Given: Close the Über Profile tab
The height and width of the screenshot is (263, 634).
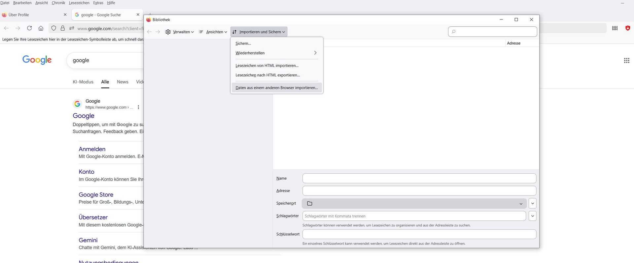Looking at the screenshot, I should point(65,15).
